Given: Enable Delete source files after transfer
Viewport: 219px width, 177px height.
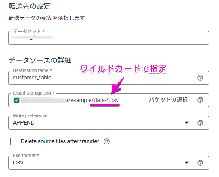Looking at the screenshot, I should coord(14,141).
